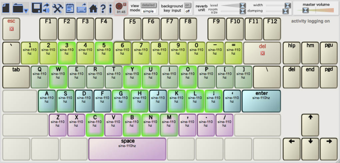340x163 pixels.
Task: Click the keyboard export icon
Action: click(82, 8)
